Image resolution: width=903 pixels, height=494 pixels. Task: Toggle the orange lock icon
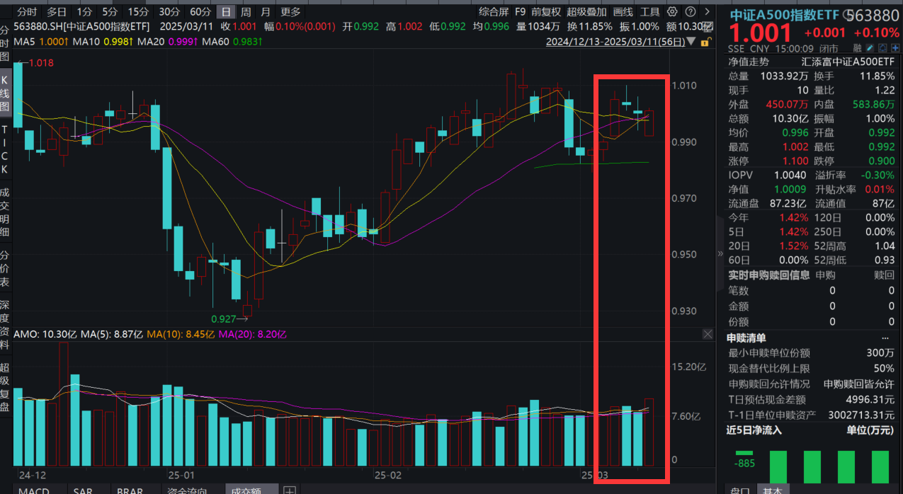(x=705, y=42)
